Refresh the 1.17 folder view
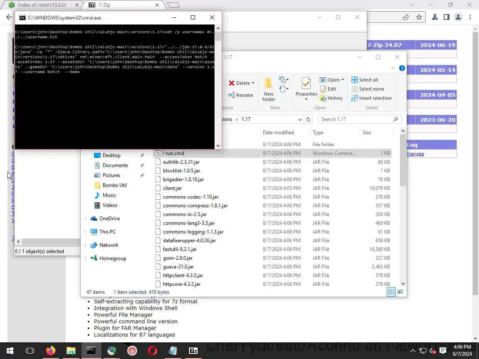This screenshot has width=479, height=359. pyautogui.click(x=309, y=119)
